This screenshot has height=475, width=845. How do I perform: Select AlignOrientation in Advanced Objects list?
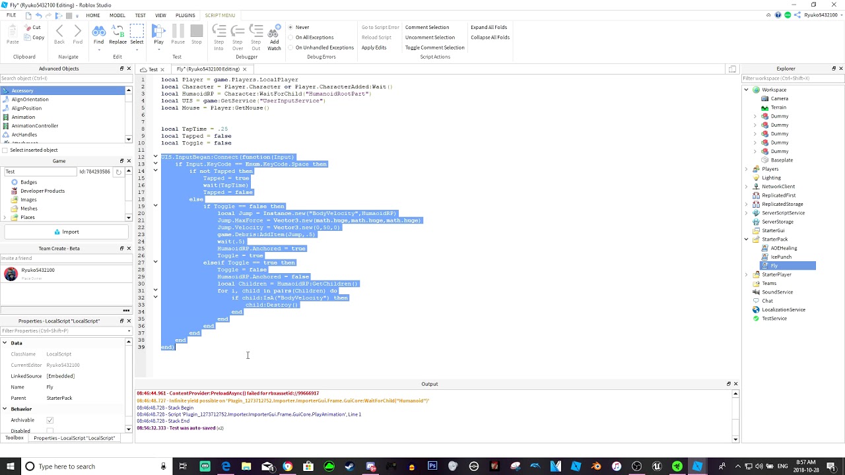(30, 100)
